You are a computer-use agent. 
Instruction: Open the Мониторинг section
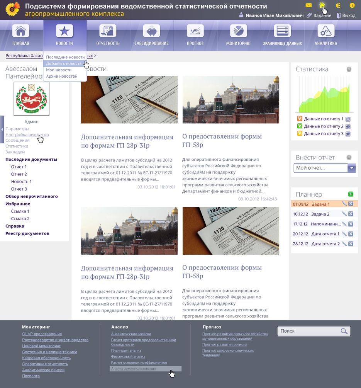point(239,36)
